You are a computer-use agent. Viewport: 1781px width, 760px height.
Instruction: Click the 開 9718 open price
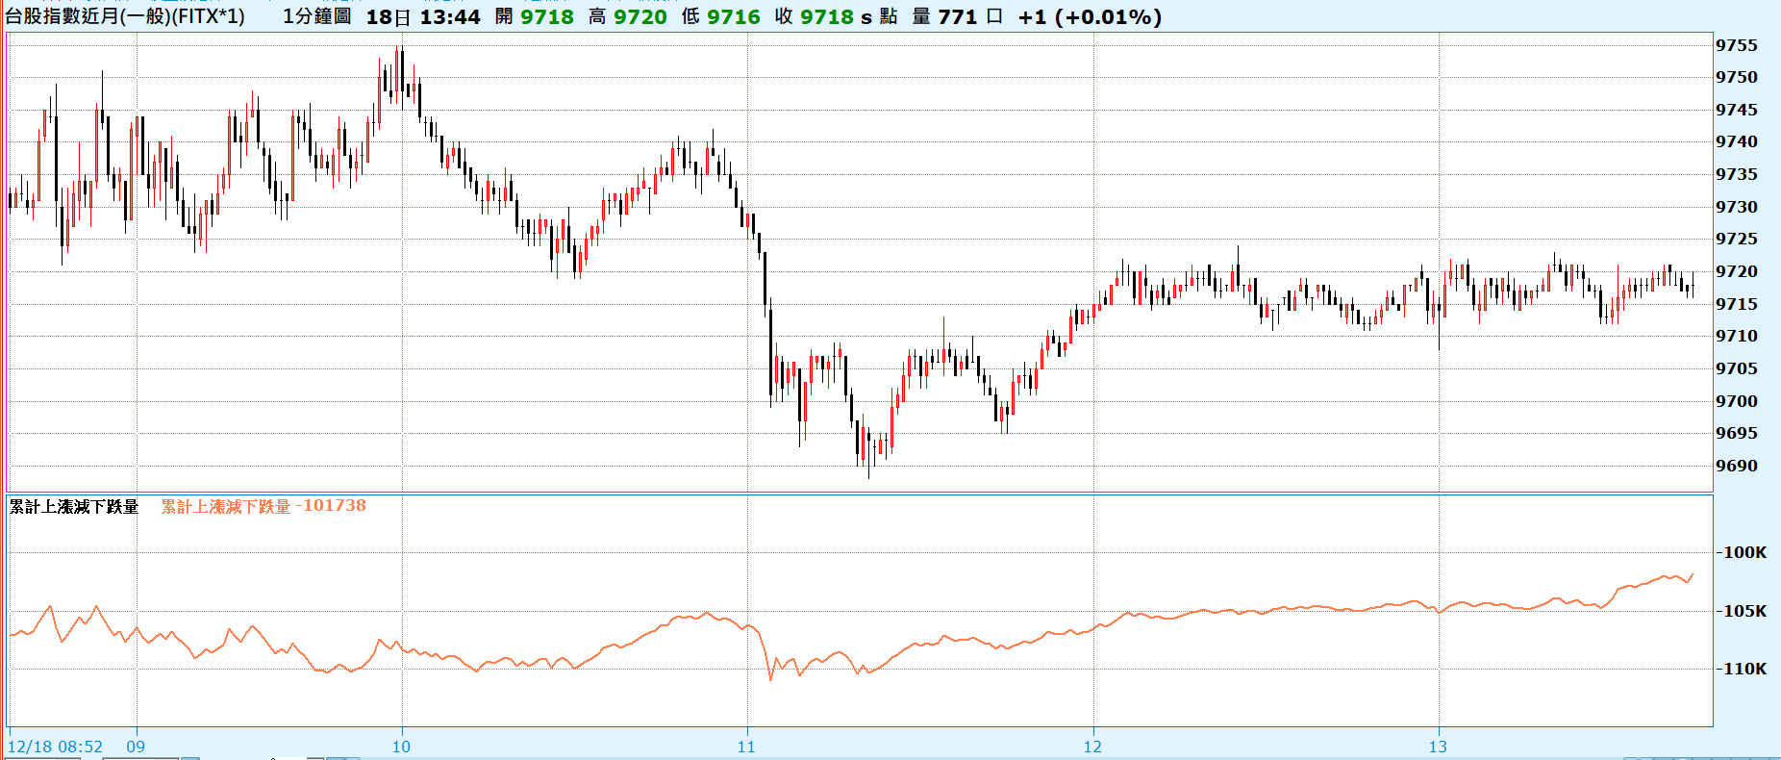[x=535, y=17]
